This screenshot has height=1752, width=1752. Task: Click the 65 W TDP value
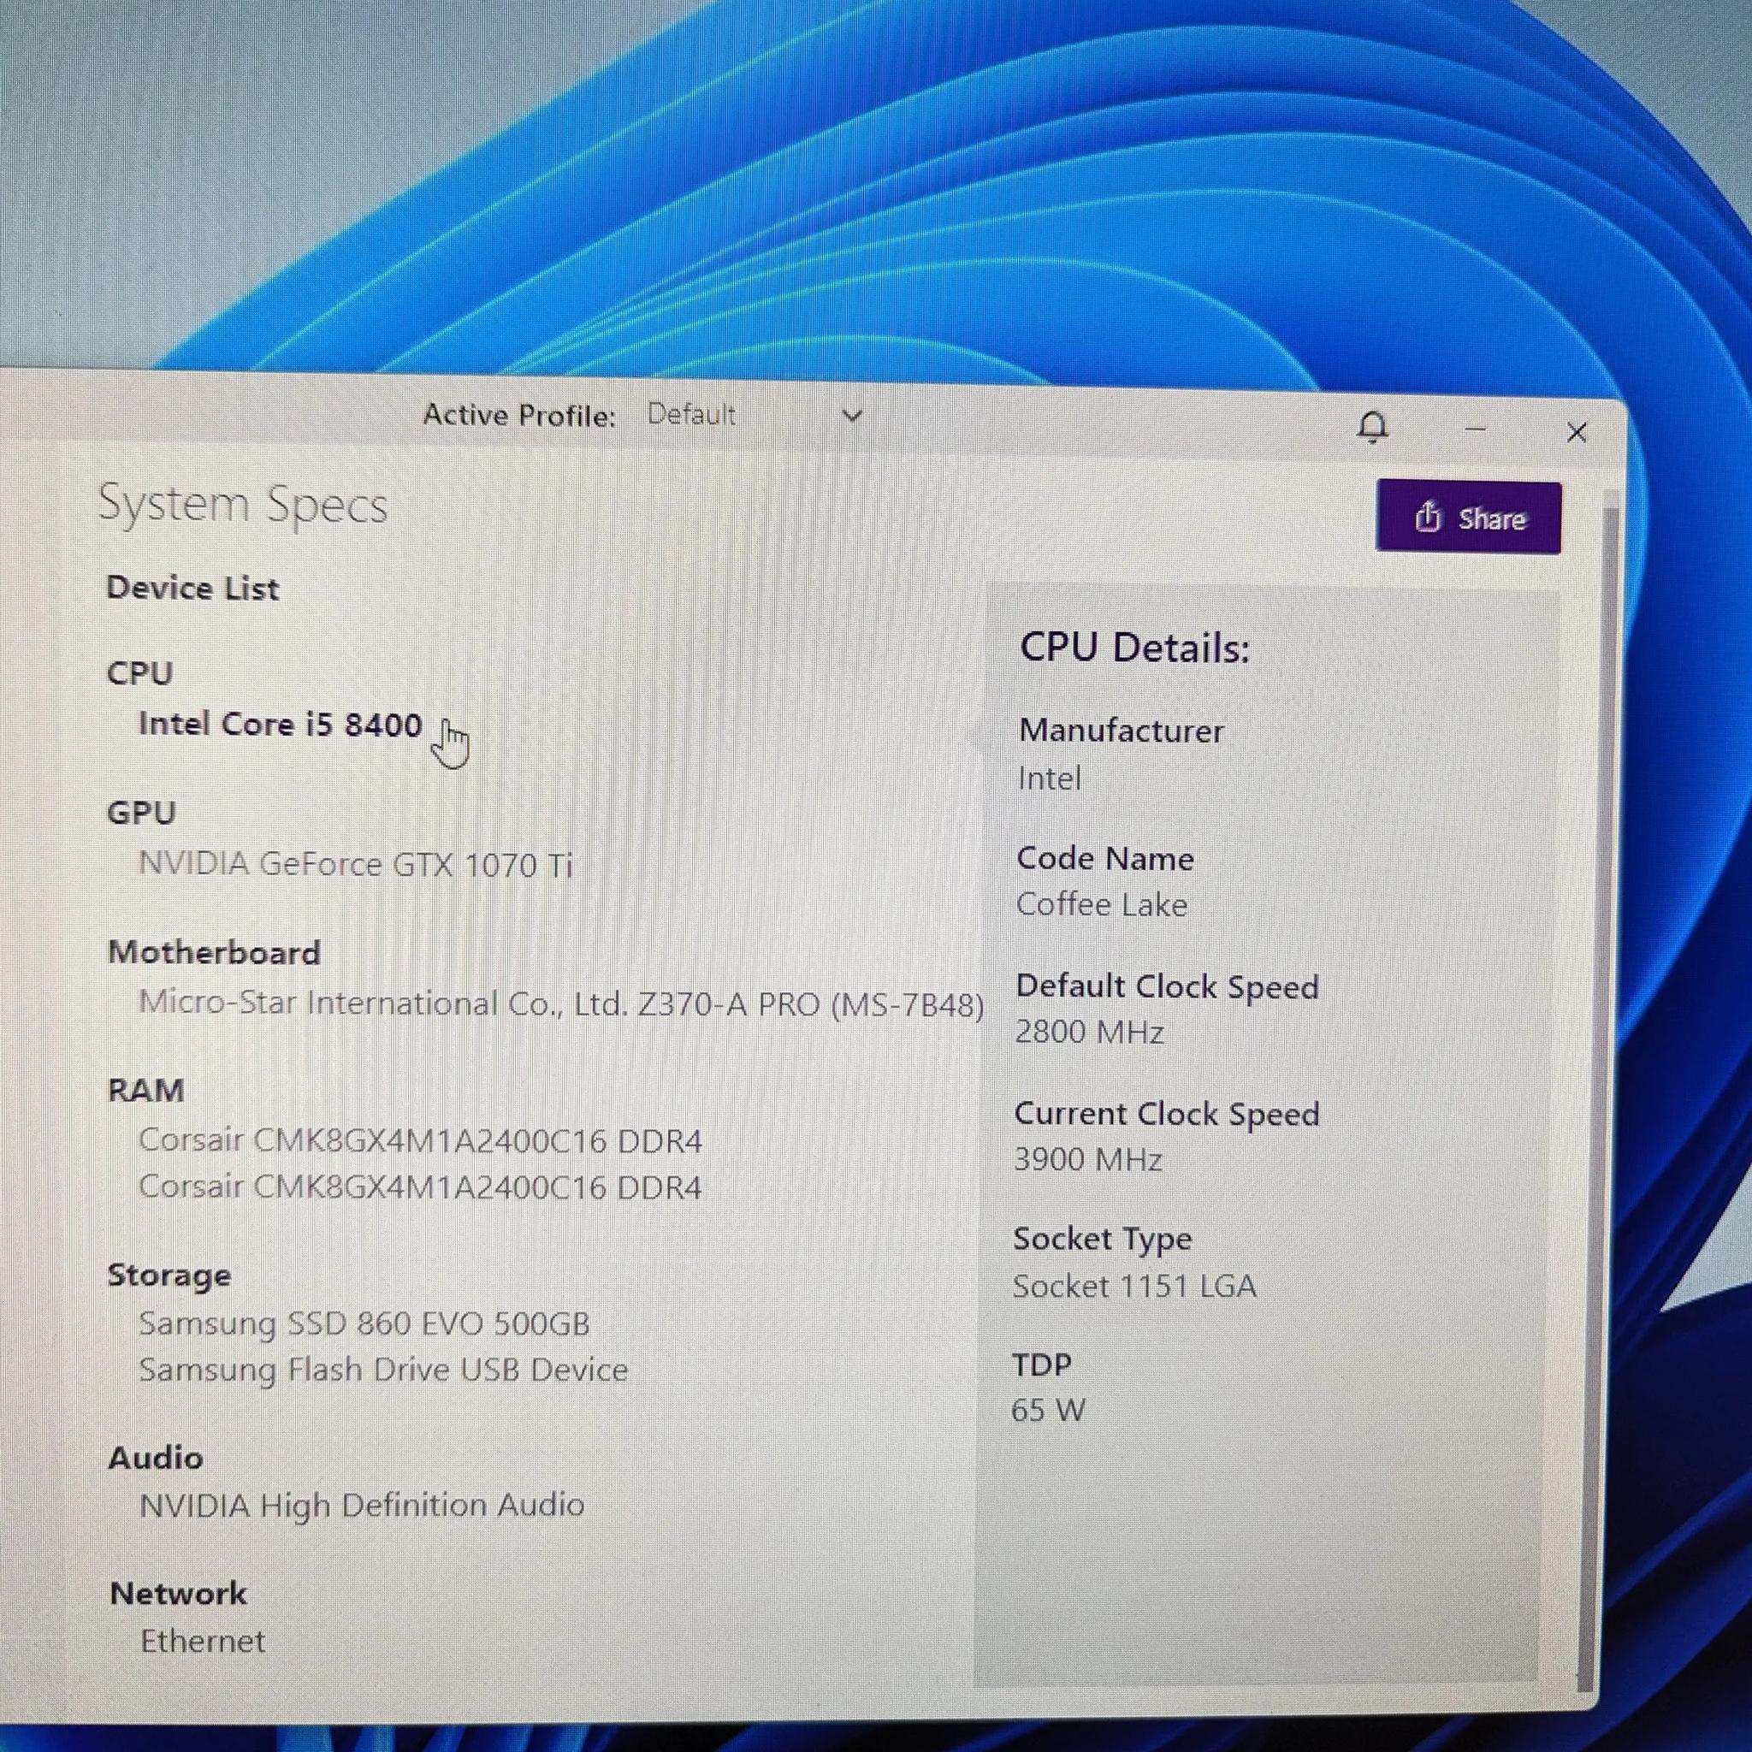[1048, 1410]
